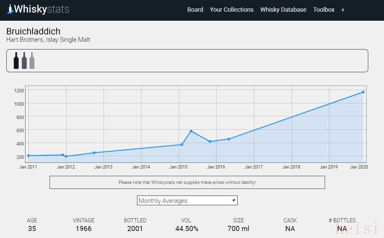The width and height of the screenshot is (384, 238).
Task: Click the Jan 2020 data point
Action: (363, 92)
